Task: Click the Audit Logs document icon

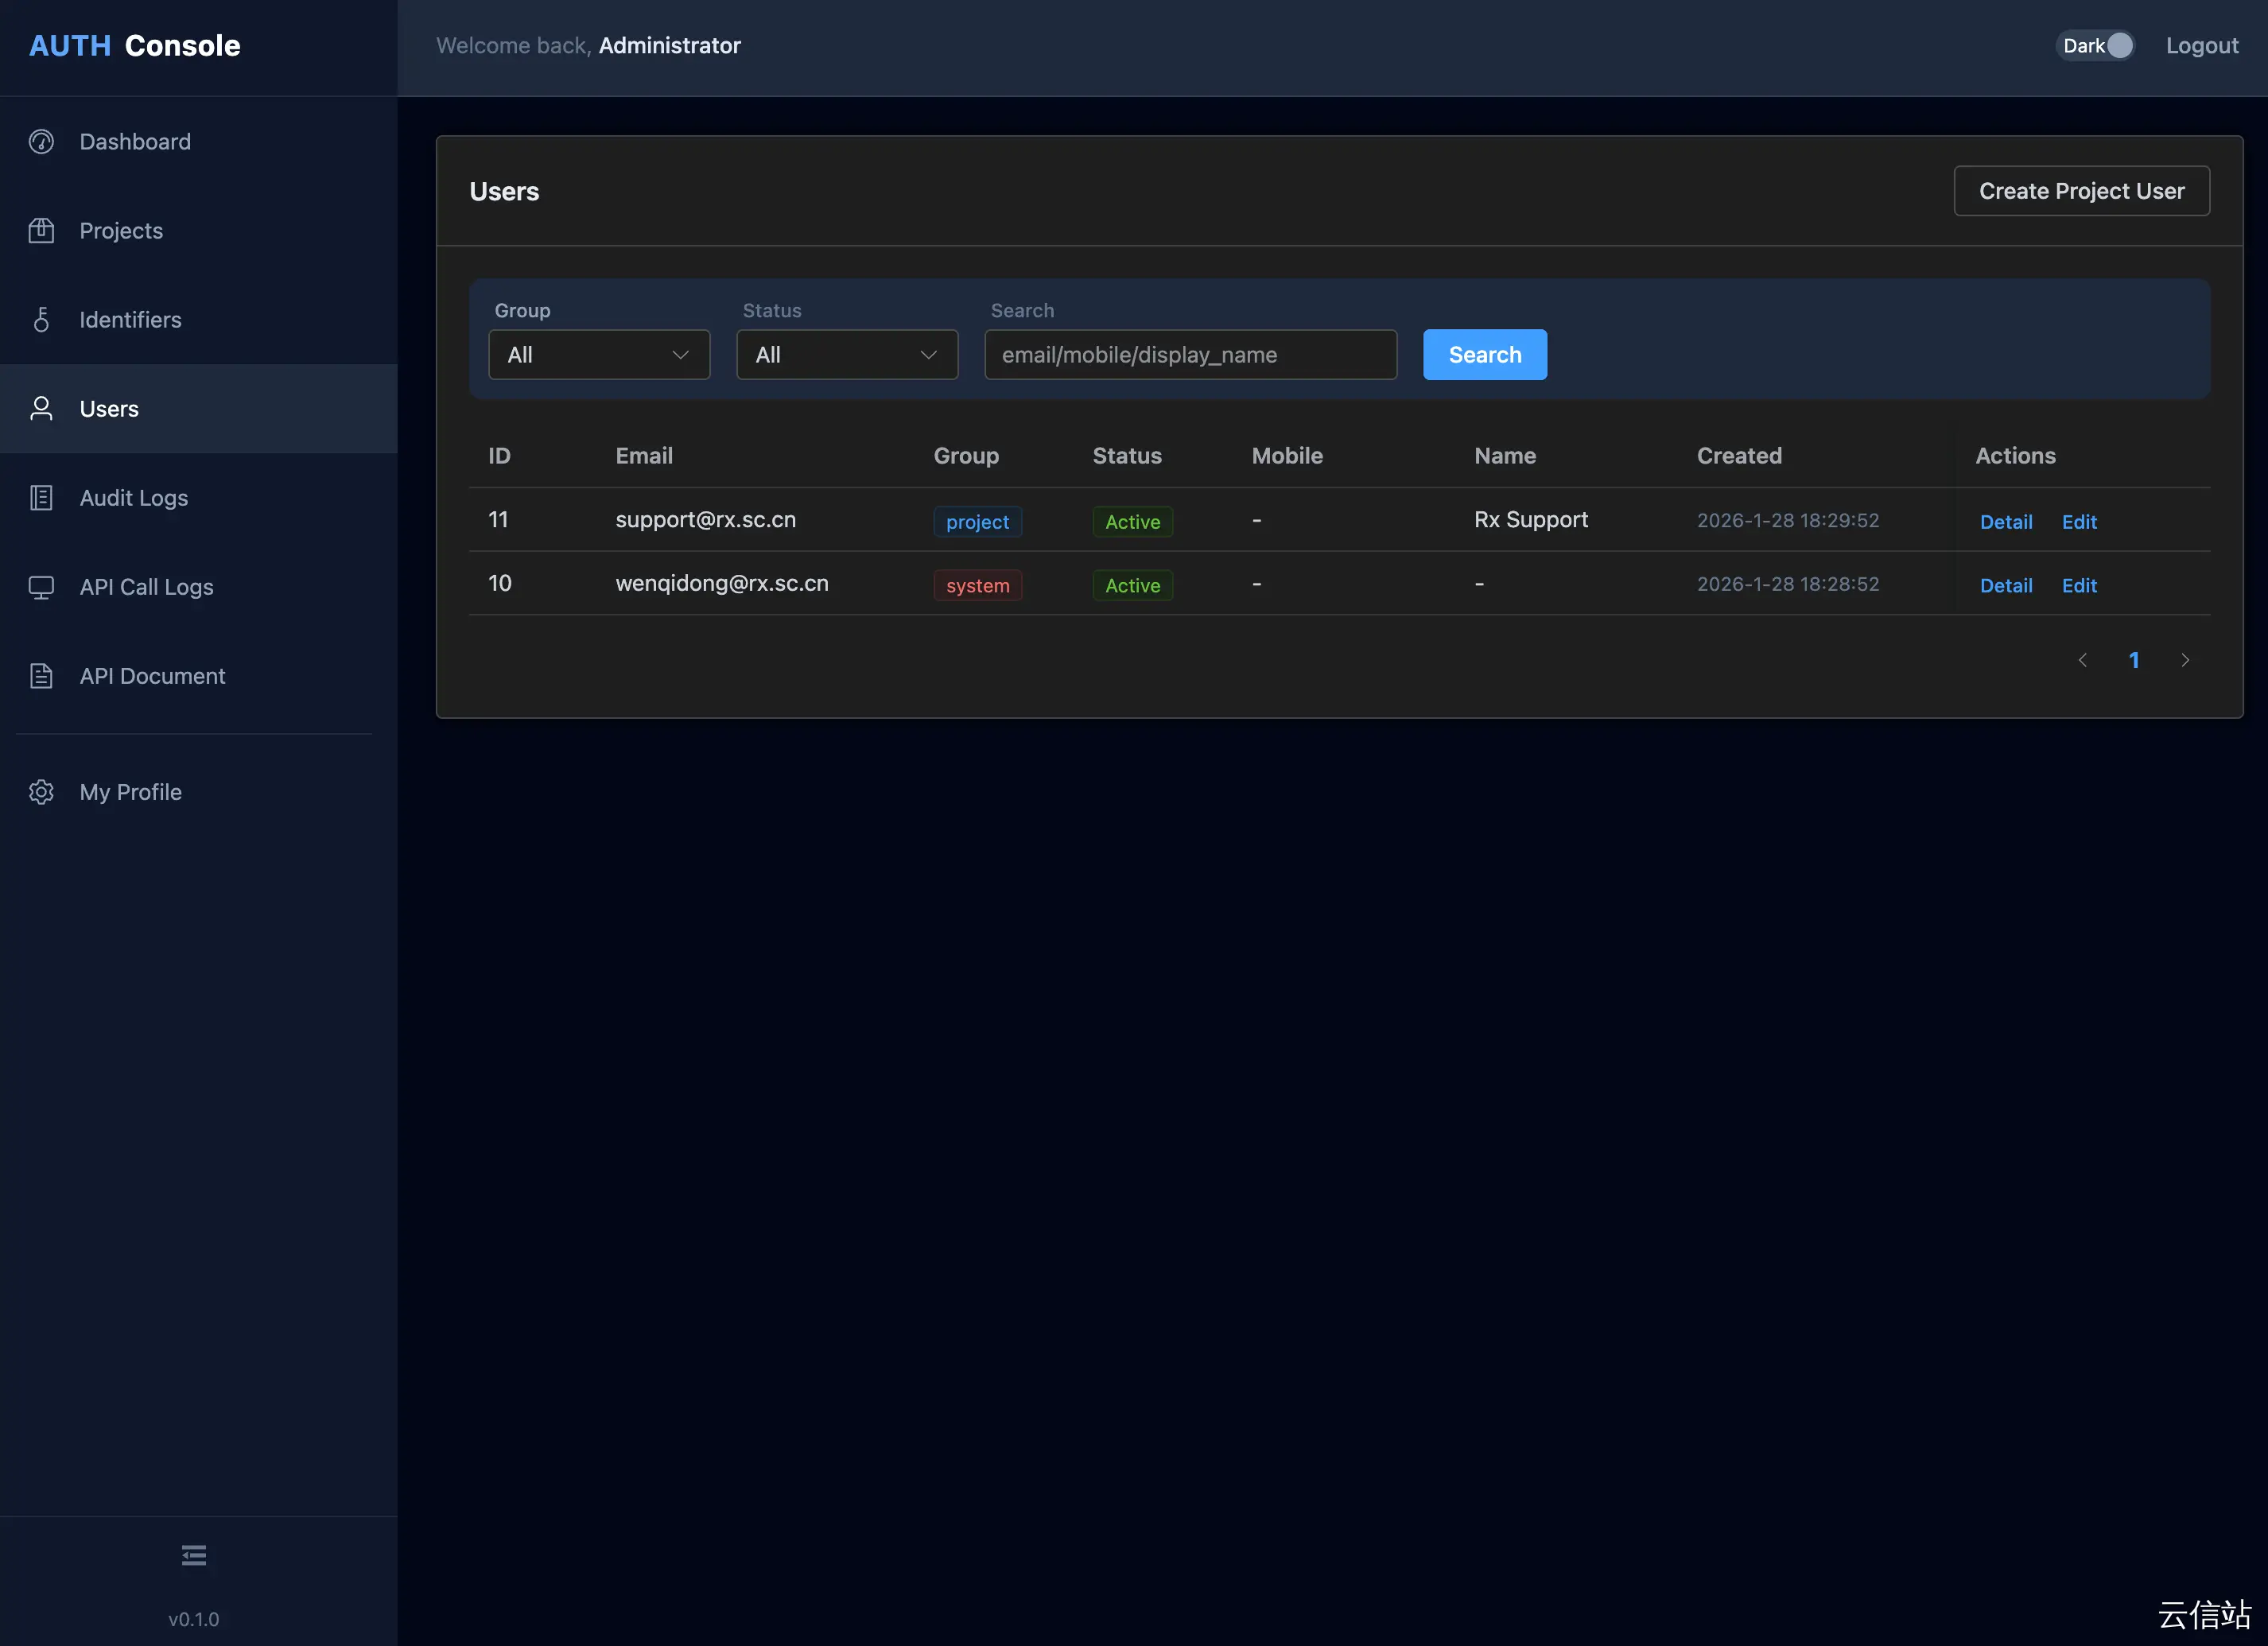Action: tap(41, 498)
